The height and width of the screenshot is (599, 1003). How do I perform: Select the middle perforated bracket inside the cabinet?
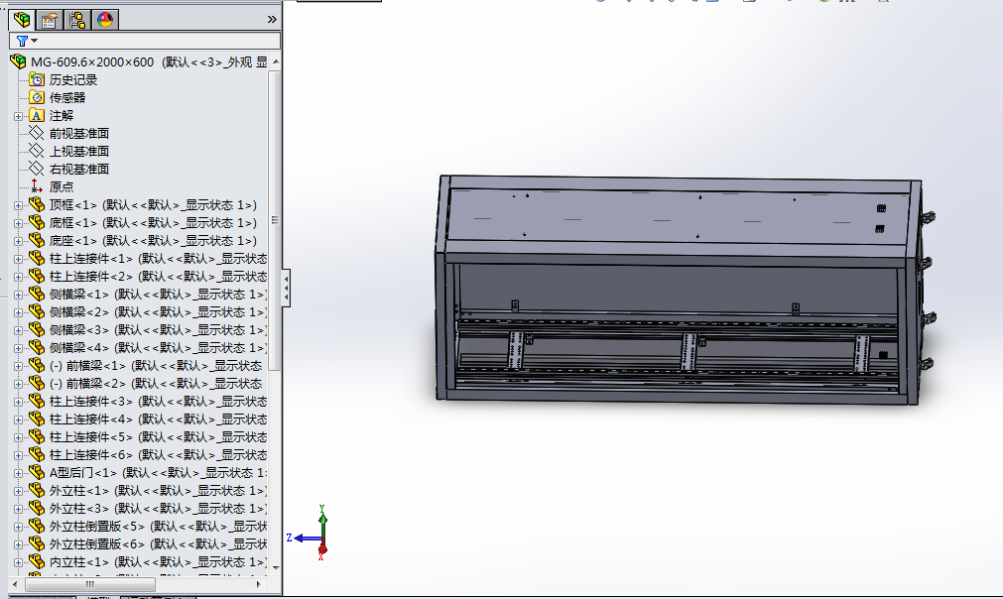689,351
